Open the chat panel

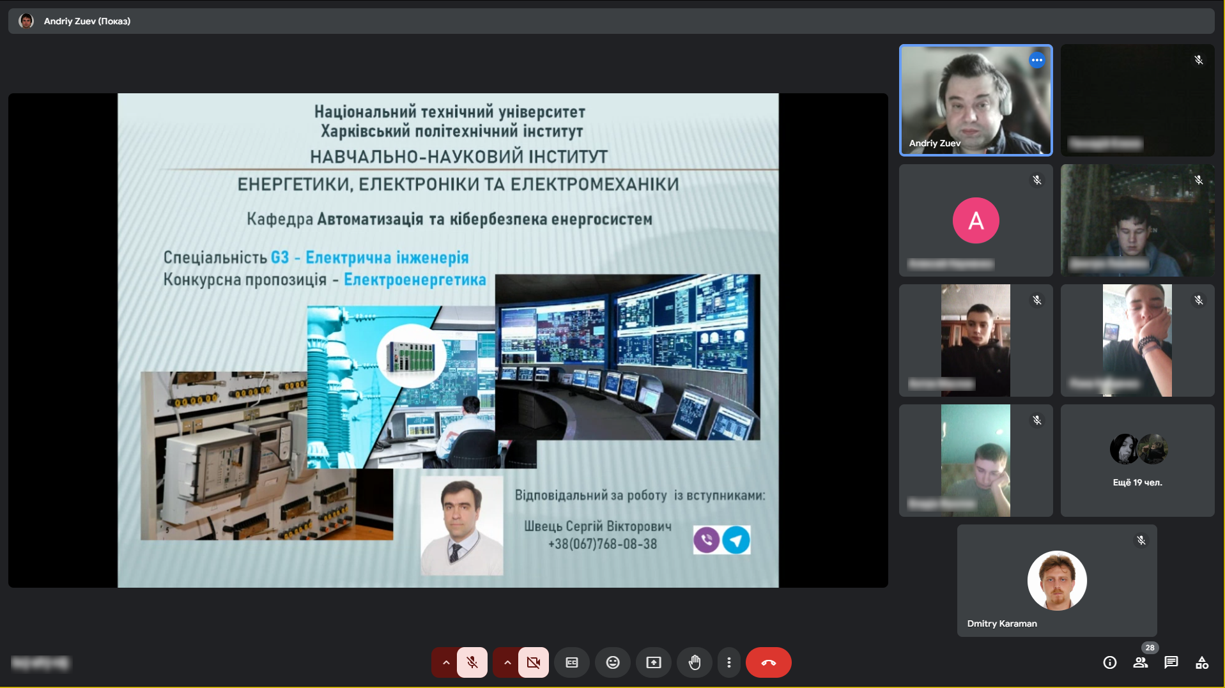[1171, 662]
